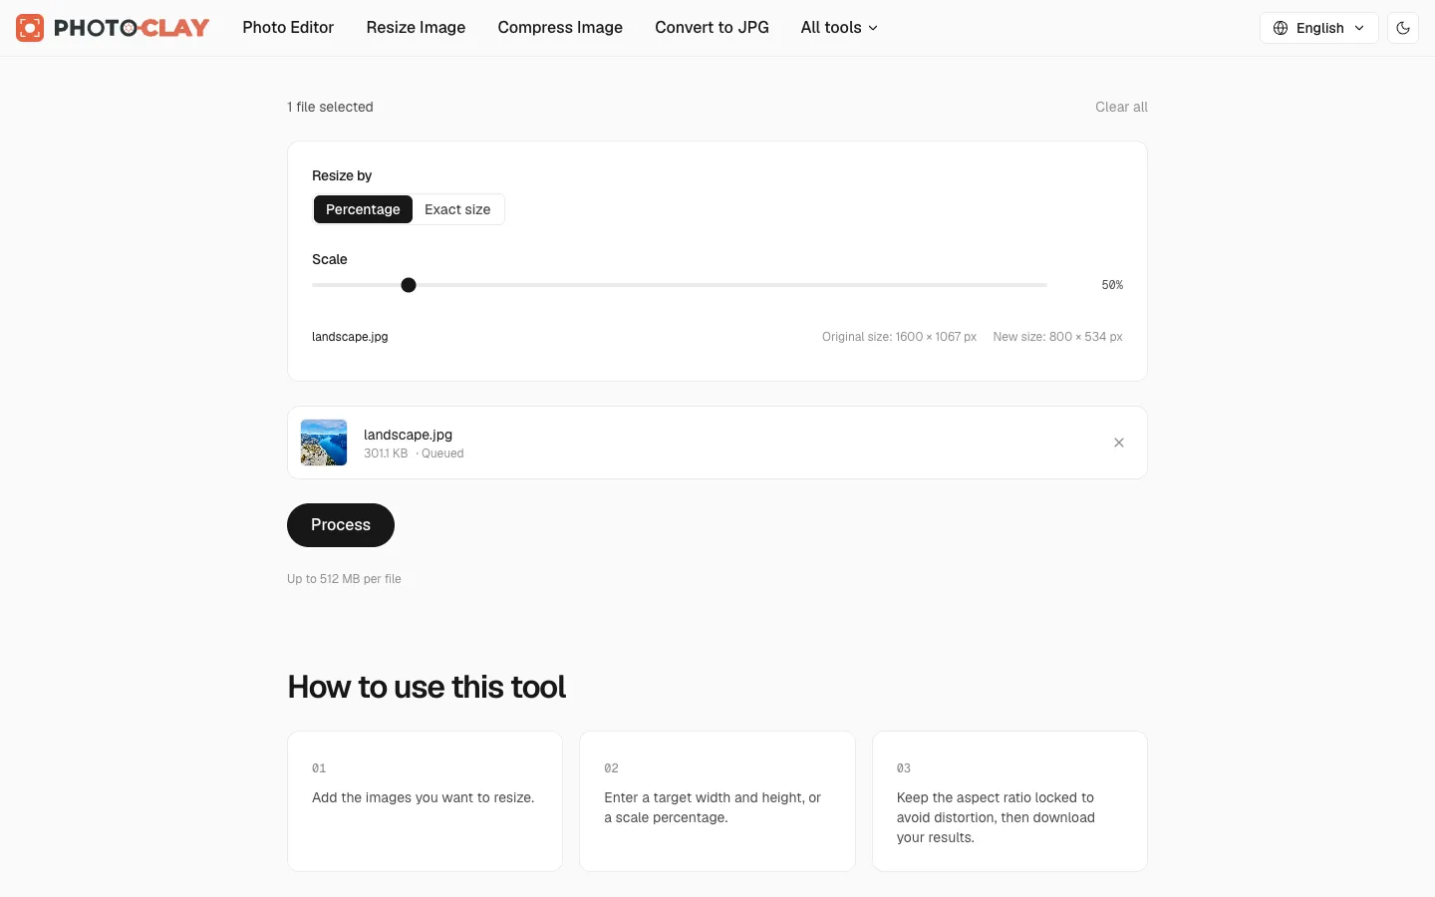Toggle dark mode moon icon
Screen dimensions: 1435x897
1403,28
